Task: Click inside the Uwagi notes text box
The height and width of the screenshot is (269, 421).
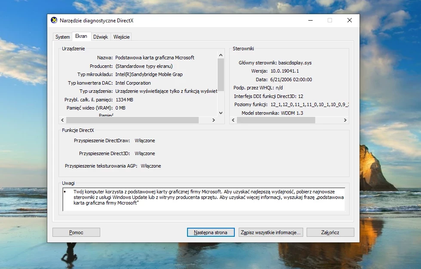Action: (x=204, y=199)
